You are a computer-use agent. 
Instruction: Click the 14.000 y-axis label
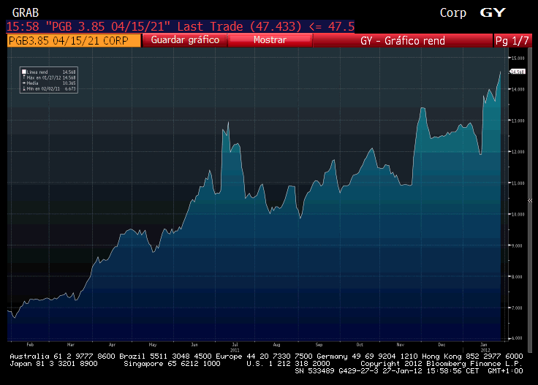[x=518, y=89]
